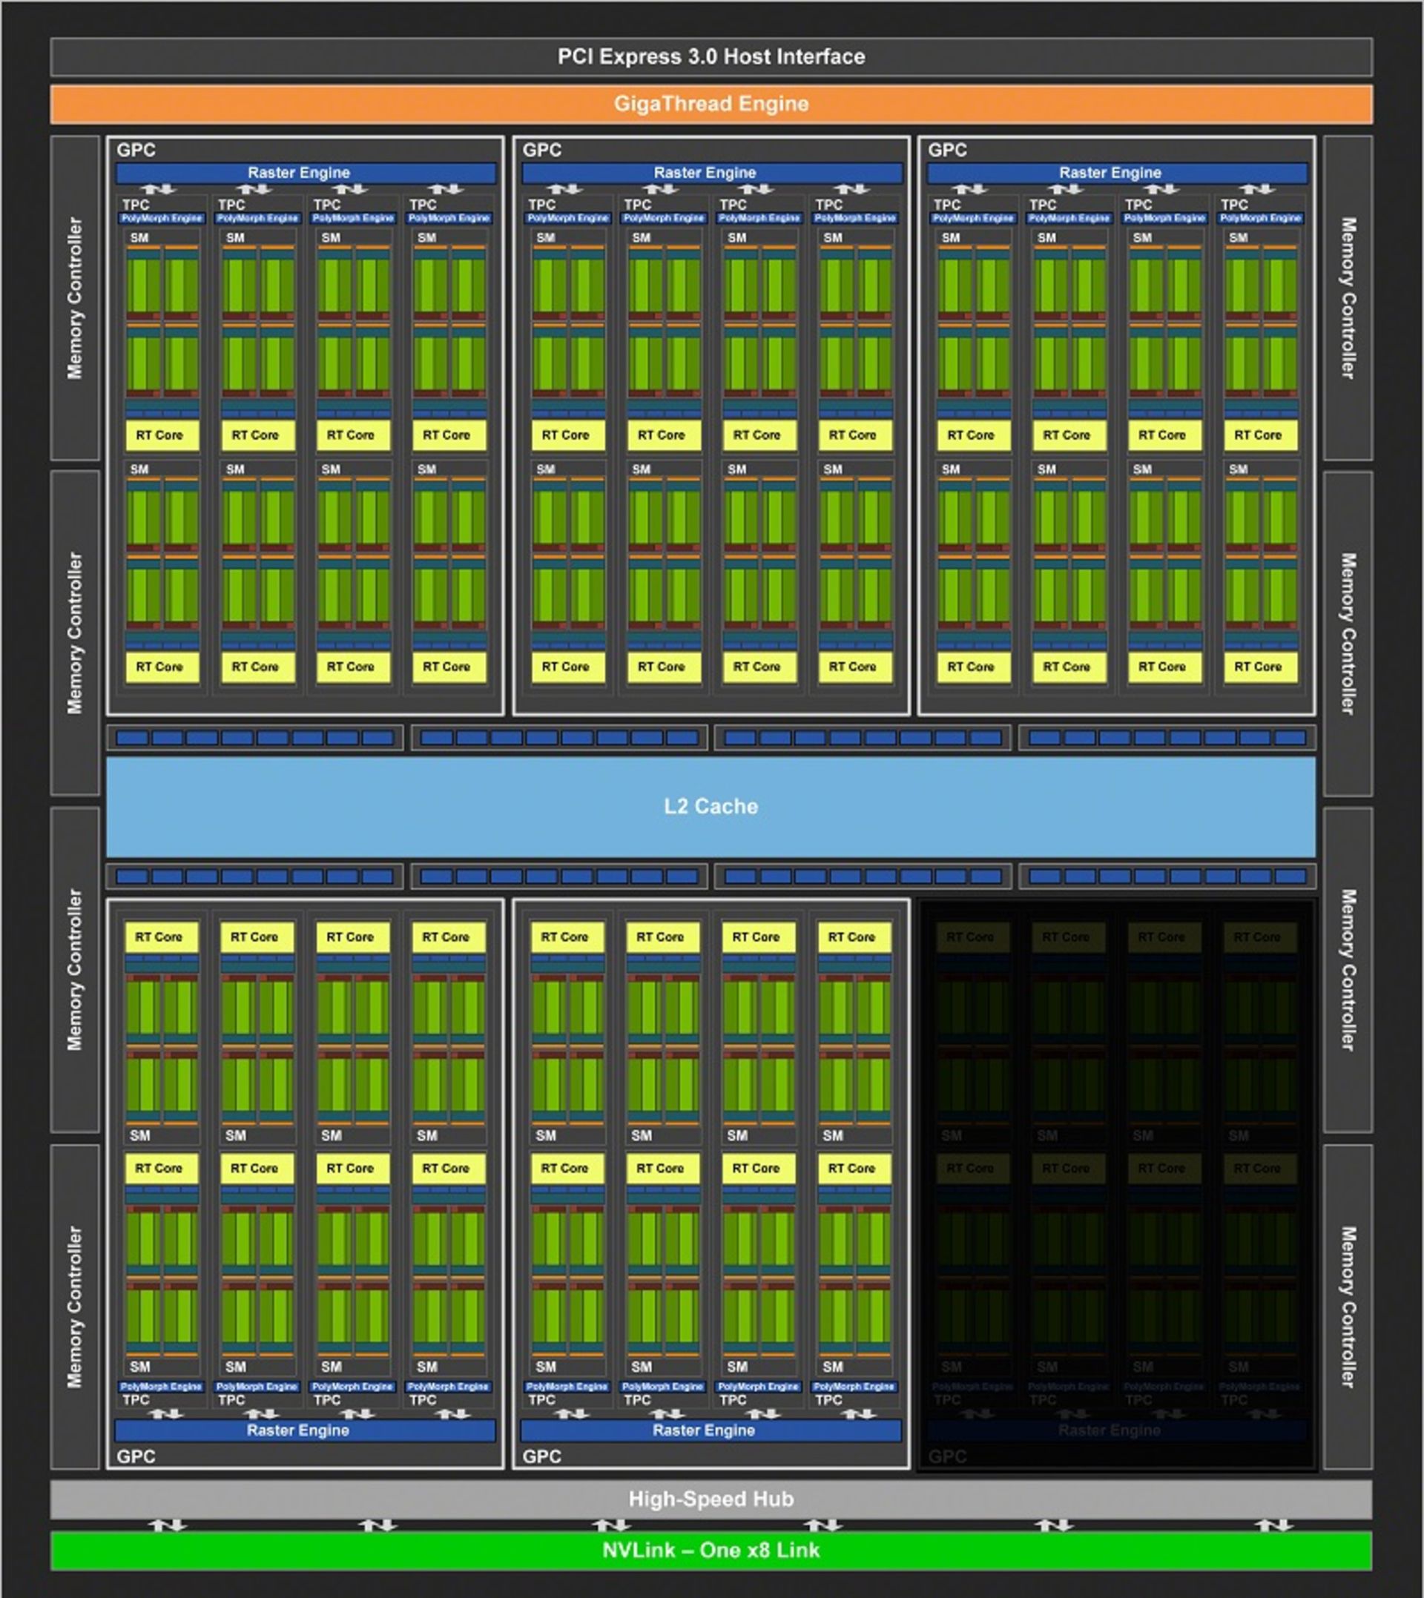Select the Raster Engine bar of the bottom-left GPC
1424x1598 pixels.
pos(305,1430)
